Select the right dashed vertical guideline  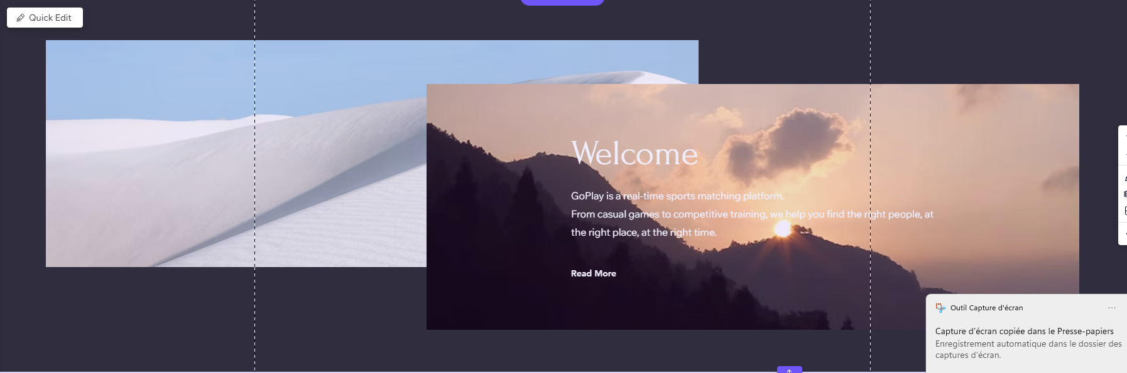(870, 186)
